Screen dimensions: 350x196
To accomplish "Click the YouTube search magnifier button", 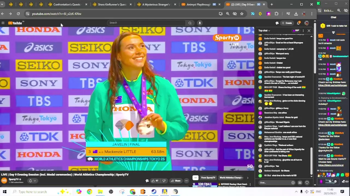I will [190, 23].
